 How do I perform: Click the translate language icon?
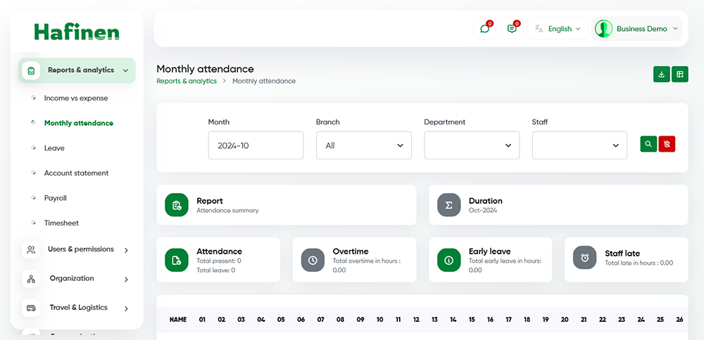pos(539,29)
